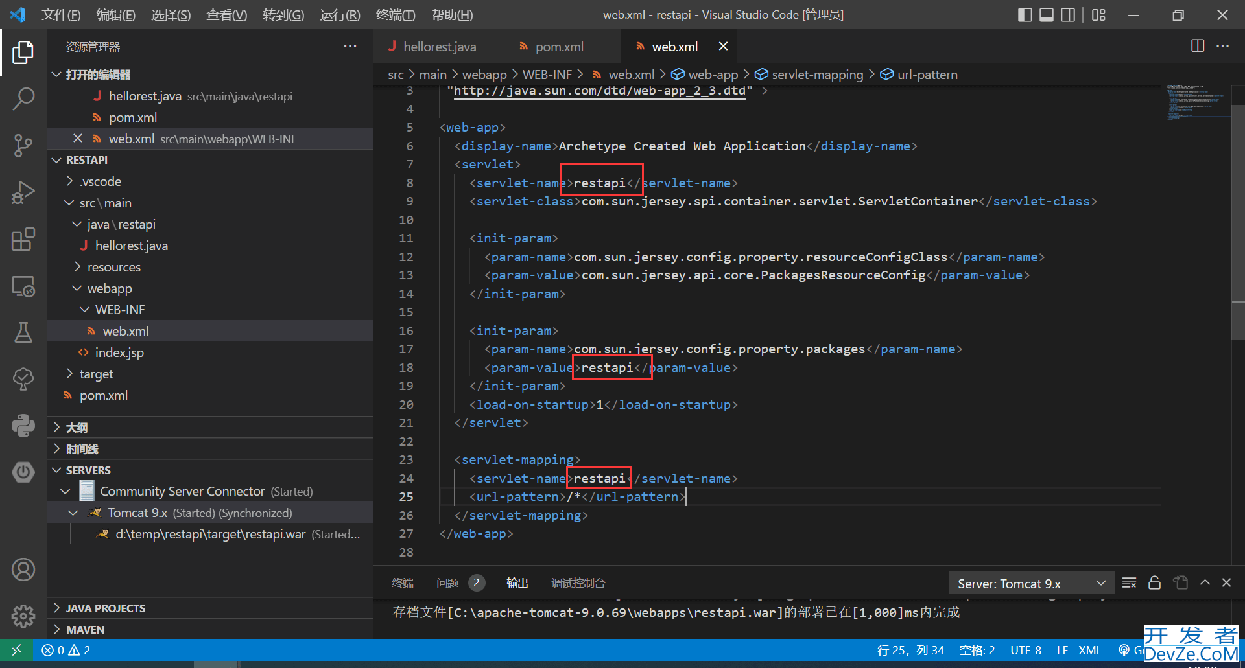Open the Explorer view in activity bar
Image resolution: width=1245 pixels, height=668 pixels.
(x=23, y=52)
